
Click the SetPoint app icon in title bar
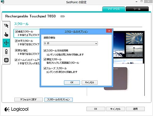click(2, 2)
